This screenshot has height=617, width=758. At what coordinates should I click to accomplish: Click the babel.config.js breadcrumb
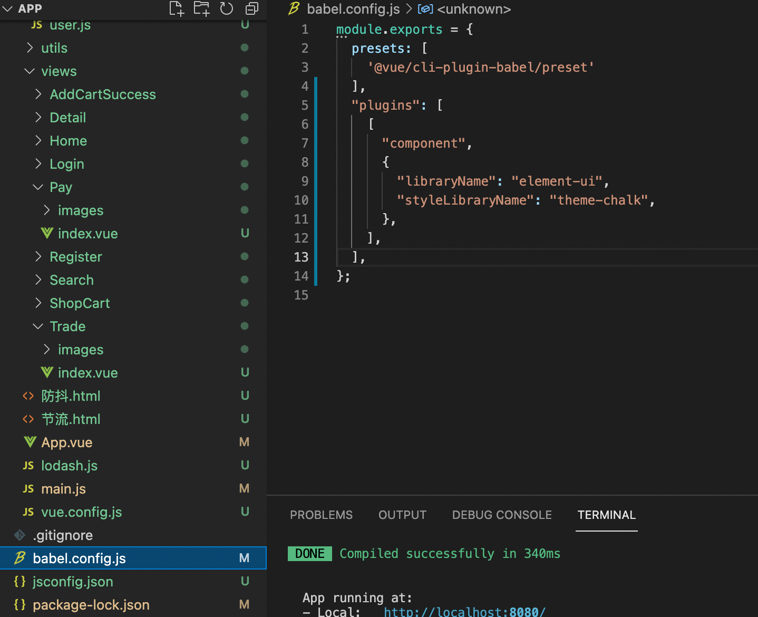click(353, 9)
